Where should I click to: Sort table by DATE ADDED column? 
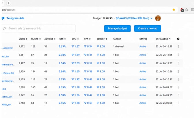163,39
